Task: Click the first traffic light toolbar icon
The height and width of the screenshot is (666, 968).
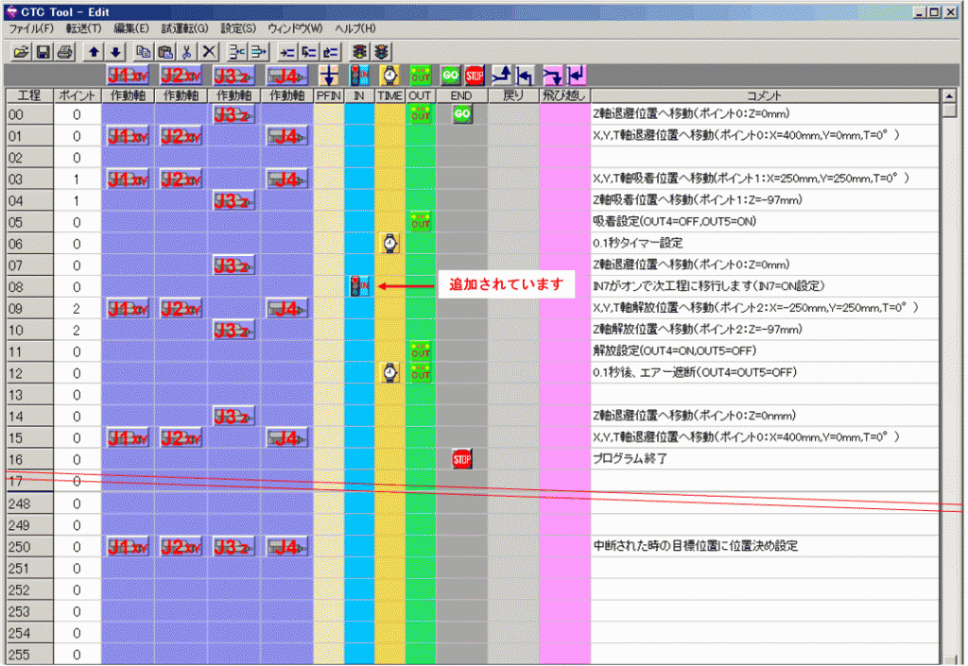Action: [359, 52]
